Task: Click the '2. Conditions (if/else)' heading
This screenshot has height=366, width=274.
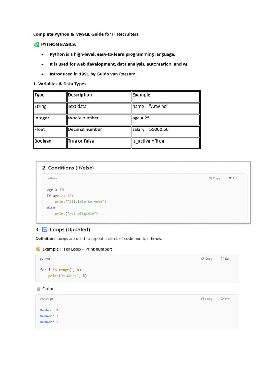Action: coord(68,168)
